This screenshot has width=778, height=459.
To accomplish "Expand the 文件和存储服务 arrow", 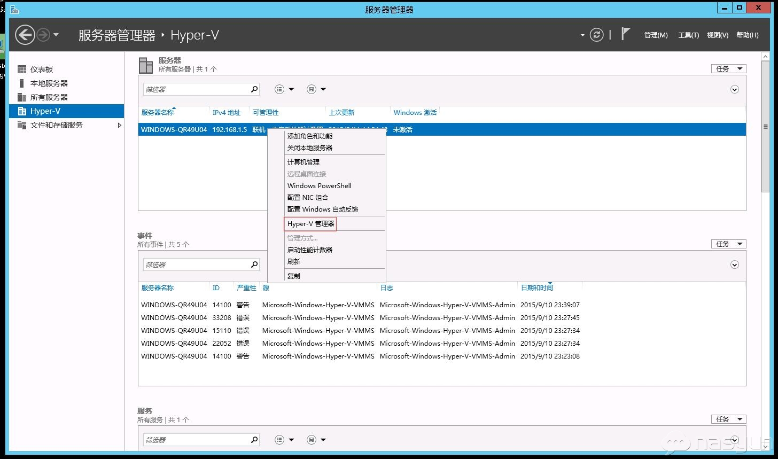I will click(x=119, y=125).
